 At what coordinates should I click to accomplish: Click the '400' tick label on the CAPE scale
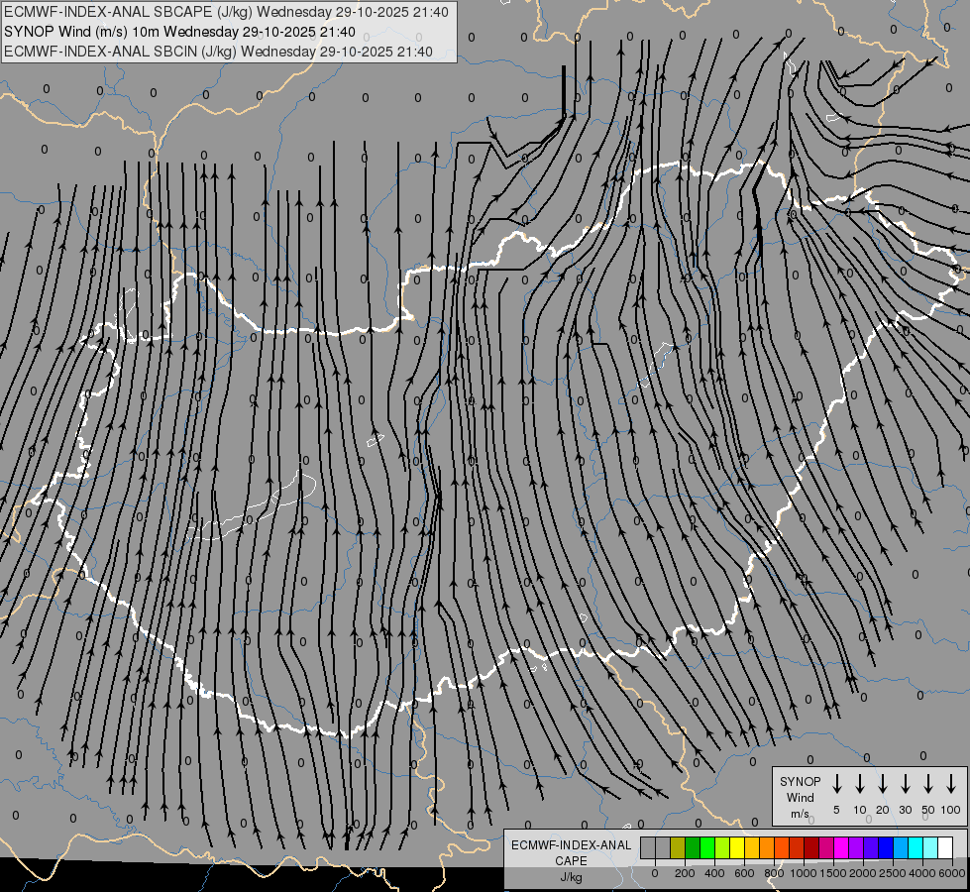click(x=714, y=873)
